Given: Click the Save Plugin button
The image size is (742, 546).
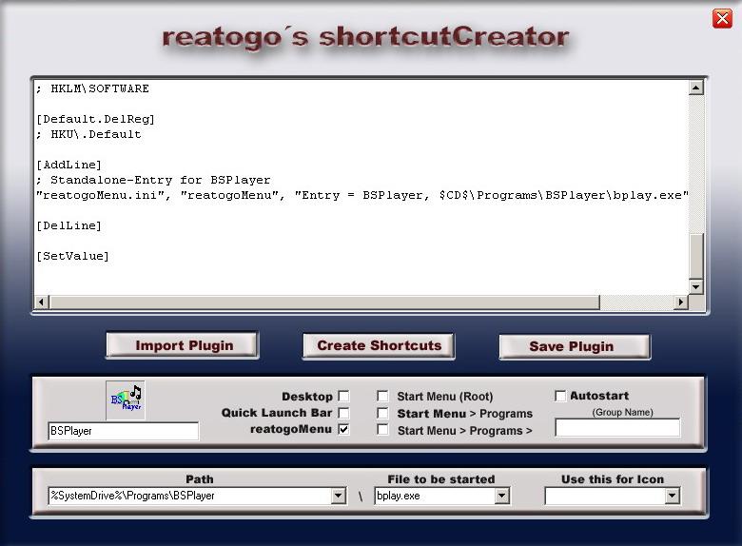Looking at the screenshot, I should (575, 347).
